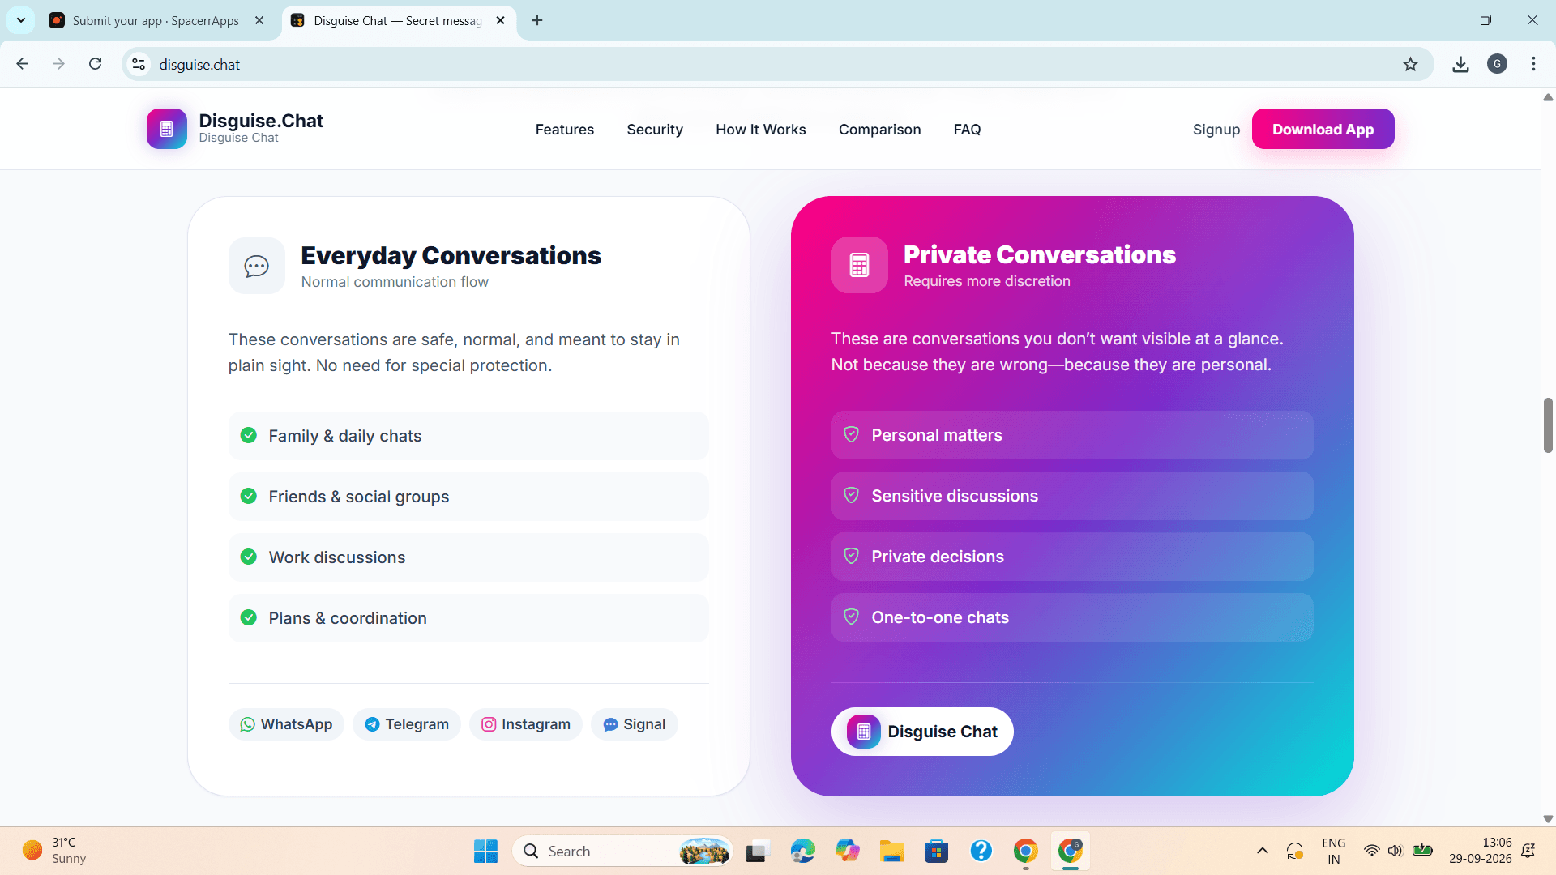Viewport: 1556px width, 875px height.
Task: Select the Signal chip
Action: 635,724
